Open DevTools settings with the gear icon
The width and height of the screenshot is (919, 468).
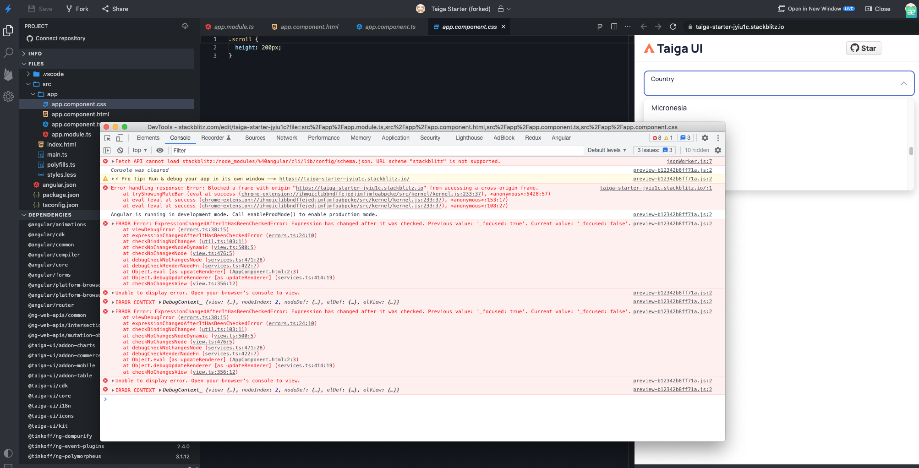705,138
